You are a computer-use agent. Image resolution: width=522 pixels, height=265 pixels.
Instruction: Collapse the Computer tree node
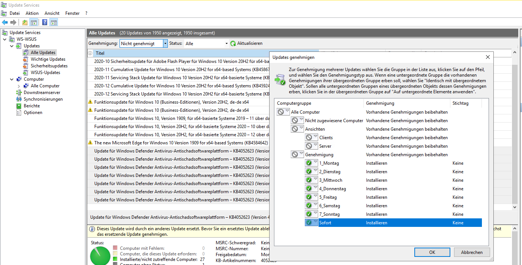(x=12, y=79)
